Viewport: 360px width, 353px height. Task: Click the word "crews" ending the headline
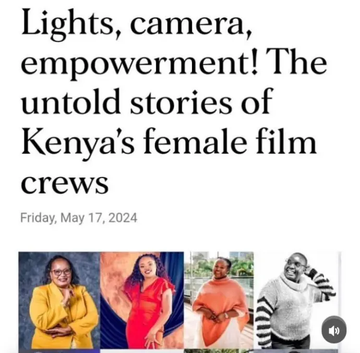(65, 184)
